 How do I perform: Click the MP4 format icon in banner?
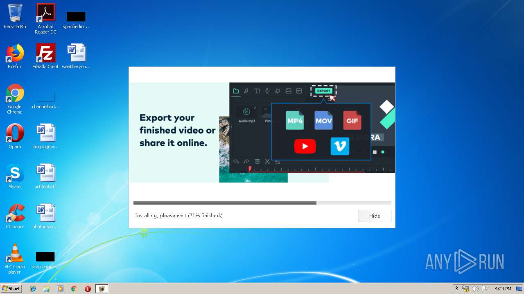[295, 120]
